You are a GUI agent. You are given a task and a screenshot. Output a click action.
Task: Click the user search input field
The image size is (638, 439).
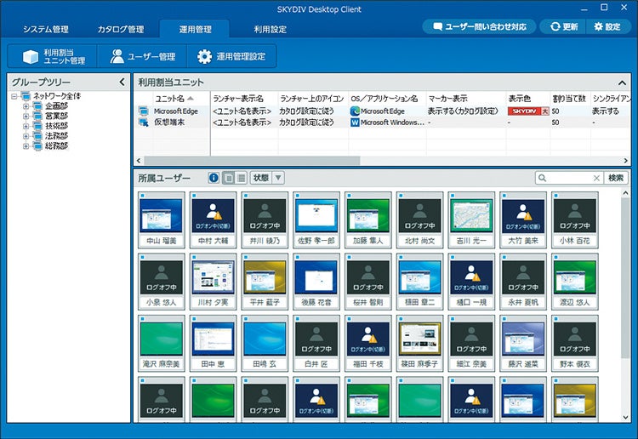(569, 178)
